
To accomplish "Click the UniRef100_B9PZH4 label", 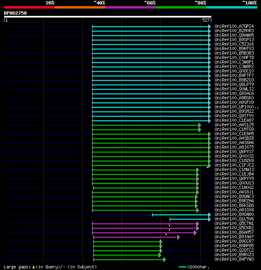I will [234, 201].
